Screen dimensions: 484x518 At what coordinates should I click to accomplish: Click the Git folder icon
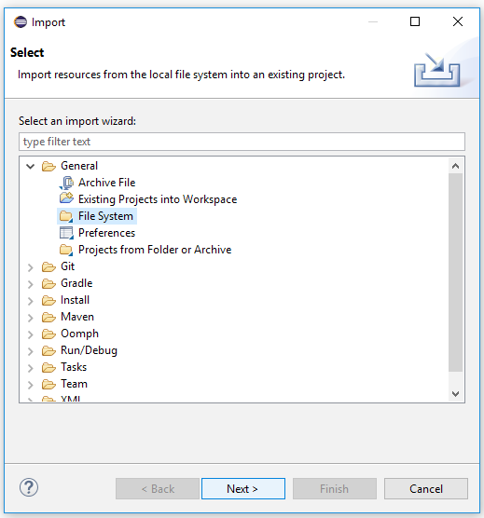coord(48,266)
